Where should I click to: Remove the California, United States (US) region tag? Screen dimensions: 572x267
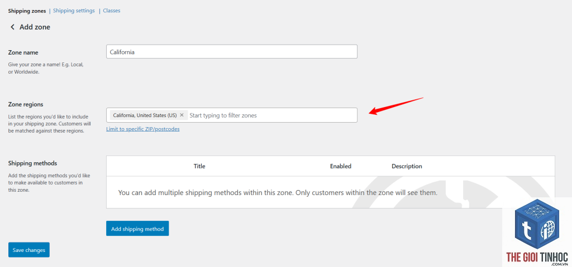click(x=182, y=115)
